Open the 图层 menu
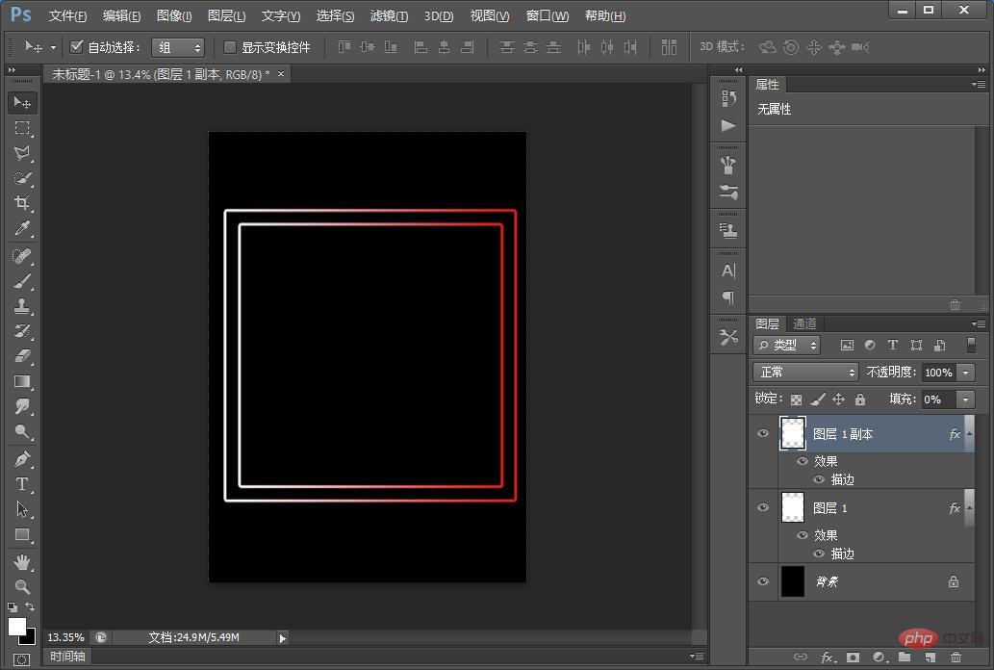The image size is (994, 670). coord(226,15)
